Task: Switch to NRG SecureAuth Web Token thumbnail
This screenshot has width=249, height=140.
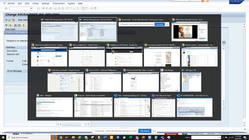Action: [x=141, y=80]
